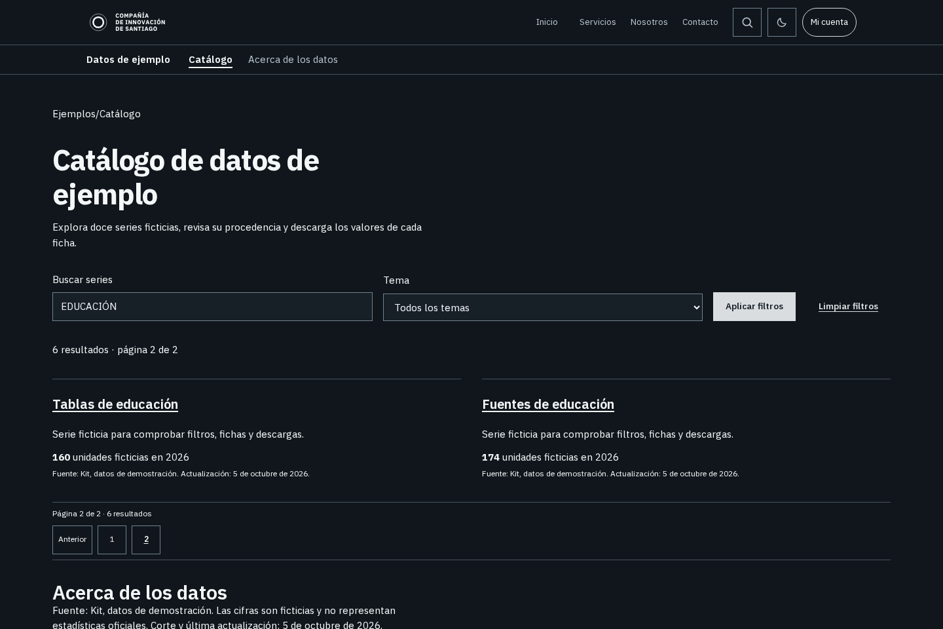
Task: Click the '6 resultados · página 2 de 2' text
Action: (x=115, y=350)
